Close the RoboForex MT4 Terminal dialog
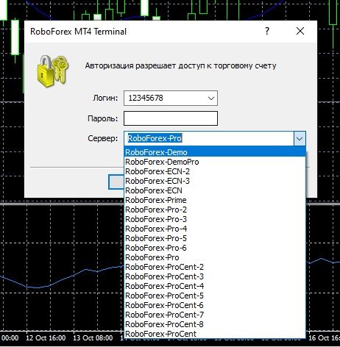 [x=300, y=31]
